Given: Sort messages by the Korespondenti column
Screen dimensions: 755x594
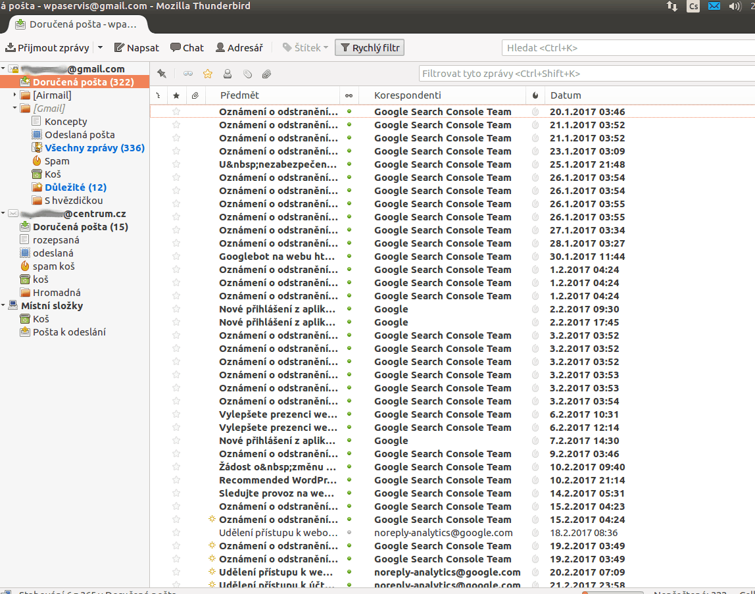Looking at the screenshot, I should pos(443,95).
